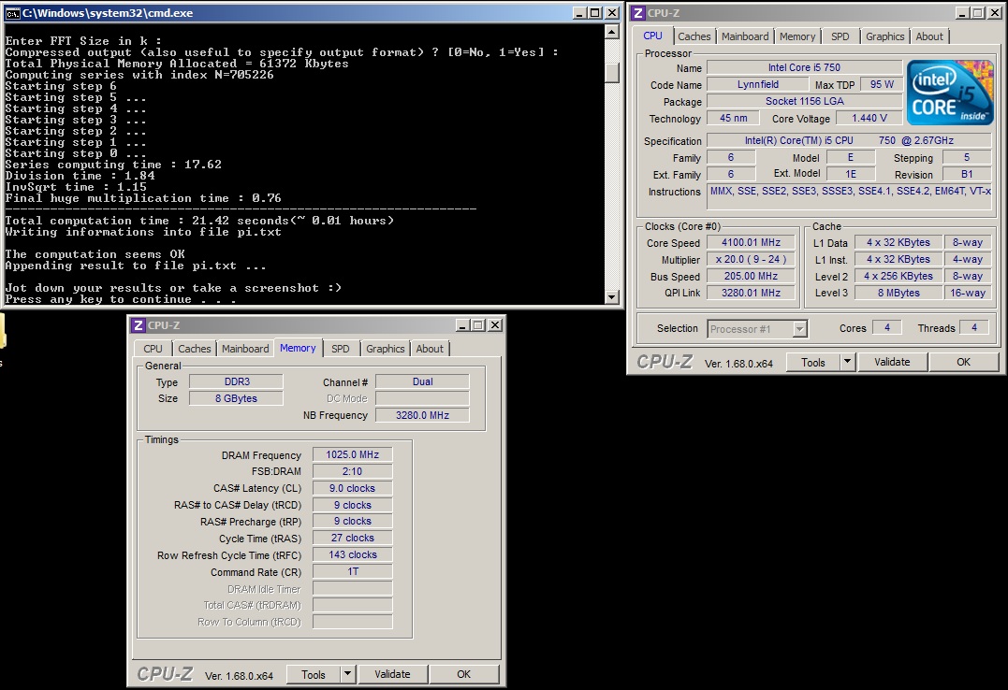The image size is (1008, 690).
Task: Minimize the CPU-Z Memory window
Action: pos(463,325)
